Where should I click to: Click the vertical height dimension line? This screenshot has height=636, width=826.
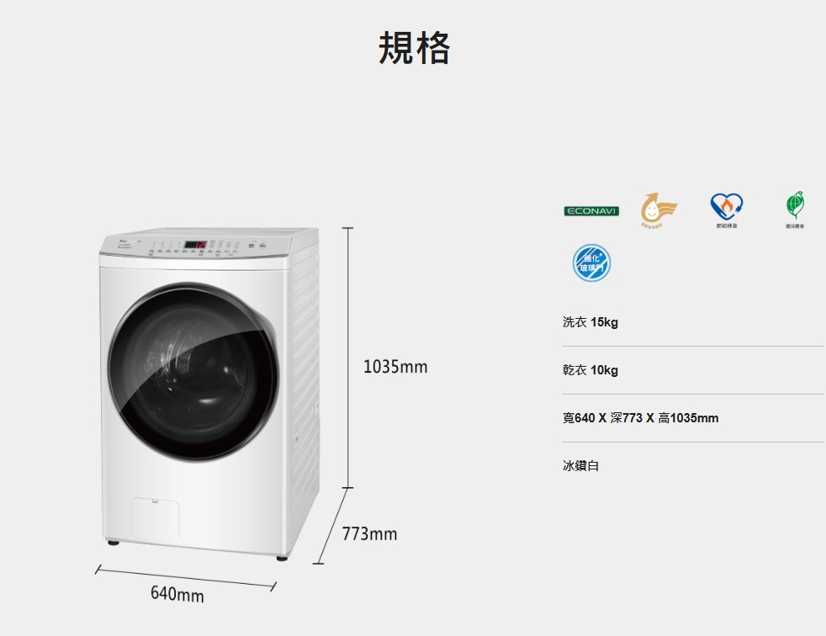[x=347, y=358]
